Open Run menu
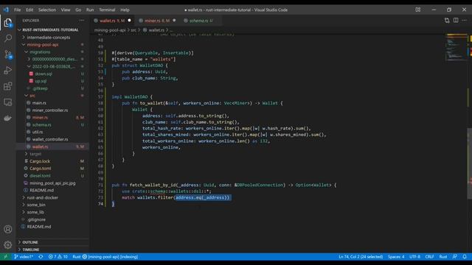Image resolution: width=472 pixels, height=265 pixels. pos(90,10)
